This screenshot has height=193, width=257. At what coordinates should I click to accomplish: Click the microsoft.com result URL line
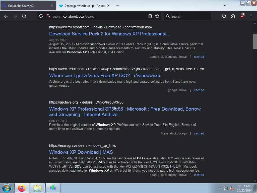click(101, 27)
